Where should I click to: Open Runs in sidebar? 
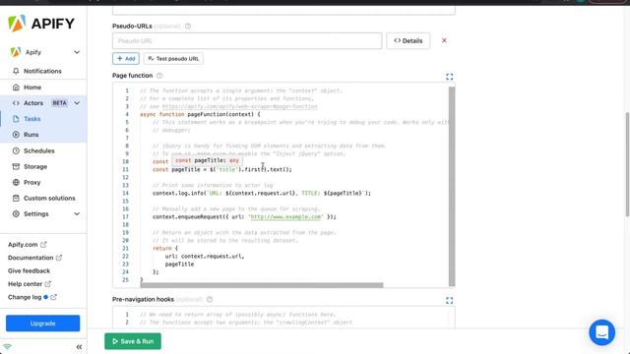click(31, 135)
